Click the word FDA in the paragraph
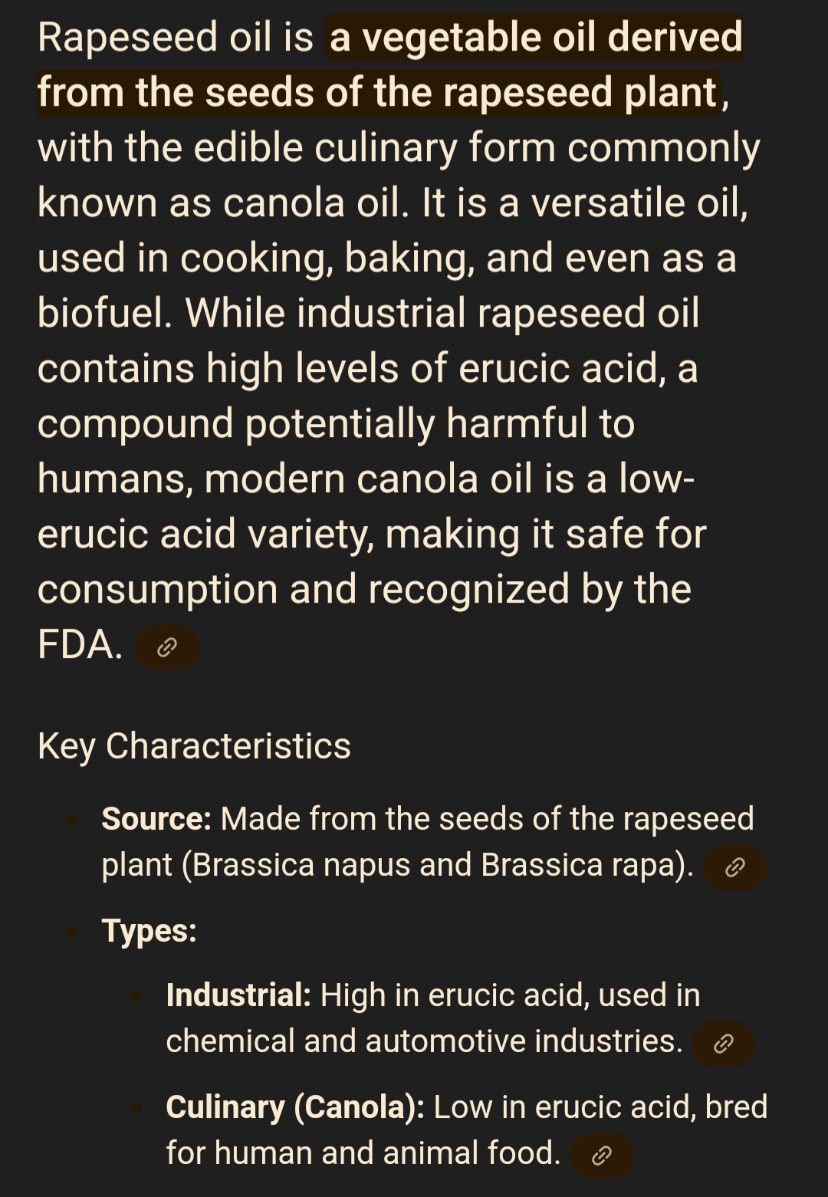Viewport: 828px width, 1197px height. click(x=80, y=644)
